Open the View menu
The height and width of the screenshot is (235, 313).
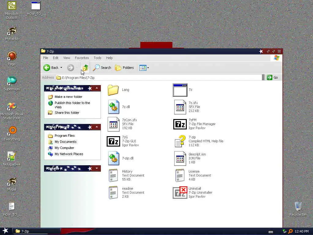(67, 58)
